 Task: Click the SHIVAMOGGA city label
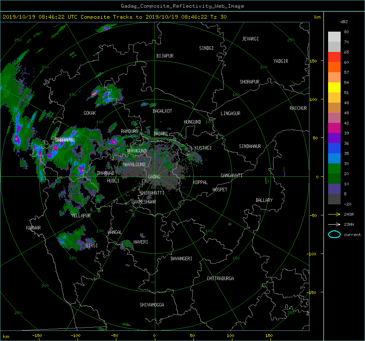click(152, 305)
